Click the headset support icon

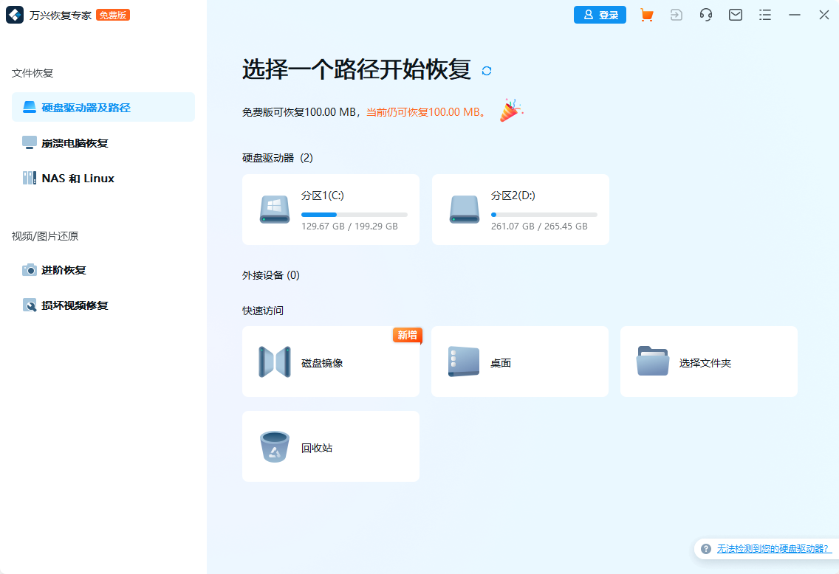705,15
